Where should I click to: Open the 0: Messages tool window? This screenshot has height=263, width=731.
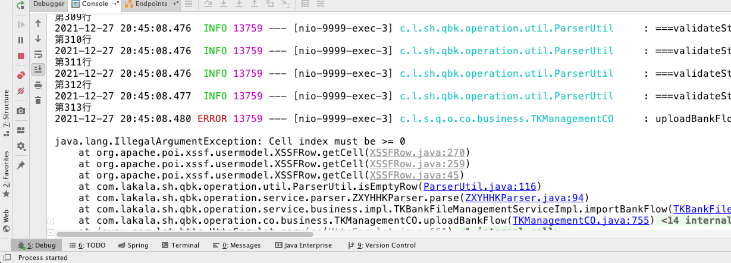click(237, 245)
